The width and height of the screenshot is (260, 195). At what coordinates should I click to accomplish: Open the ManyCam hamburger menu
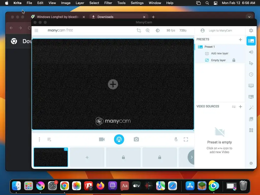36,30
